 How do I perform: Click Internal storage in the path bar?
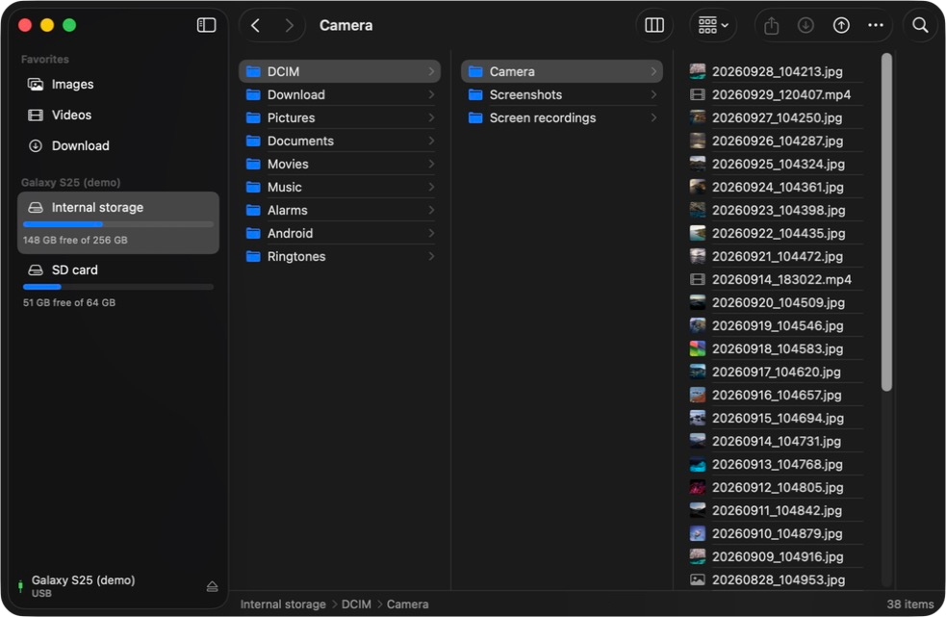pyautogui.click(x=283, y=604)
